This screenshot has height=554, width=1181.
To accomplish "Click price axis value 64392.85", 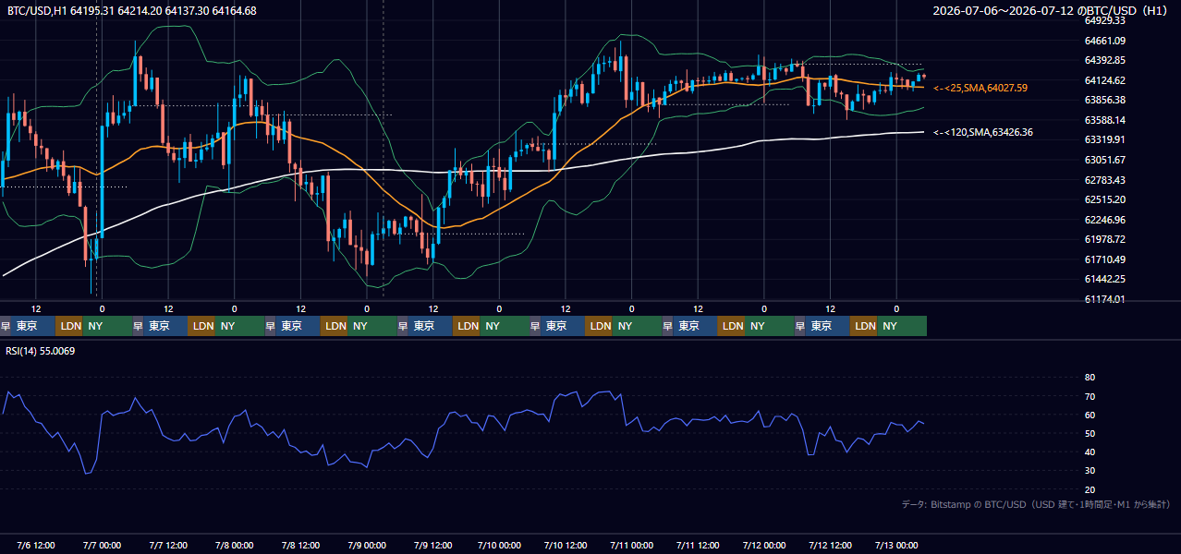I will 1105,60.
